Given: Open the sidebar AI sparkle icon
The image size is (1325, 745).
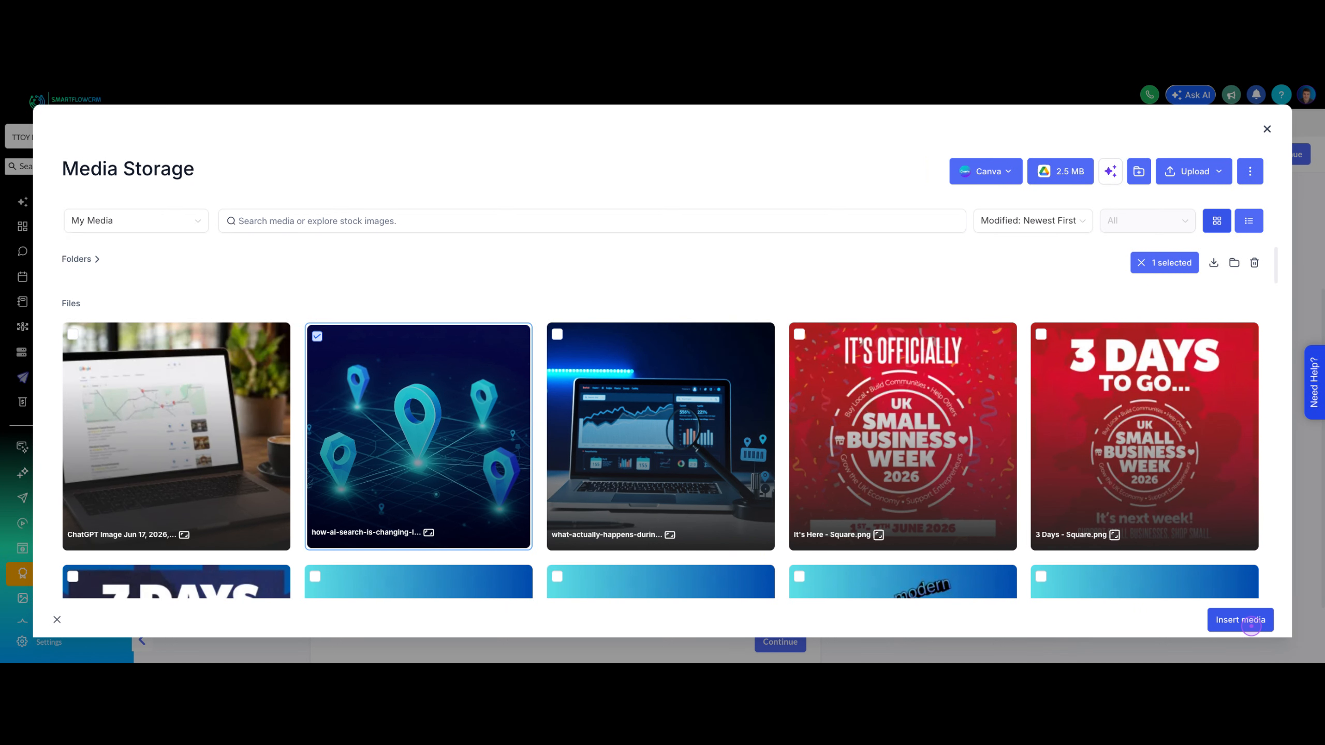Looking at the screenshot, I should pyautogui.click(x=22, y=202).
